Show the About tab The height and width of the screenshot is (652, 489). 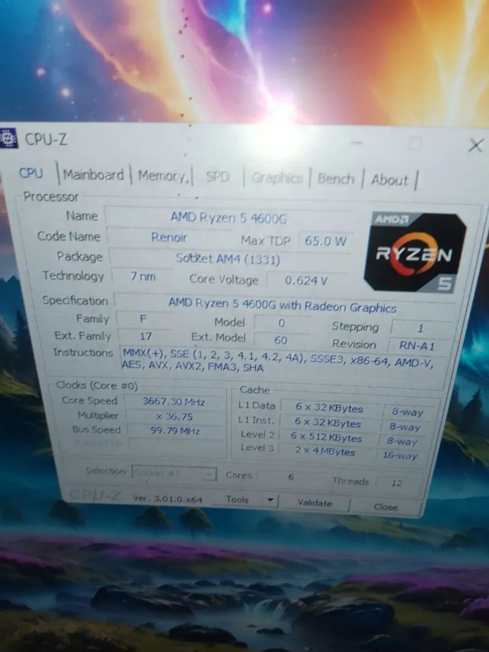[x=390, y=180]
